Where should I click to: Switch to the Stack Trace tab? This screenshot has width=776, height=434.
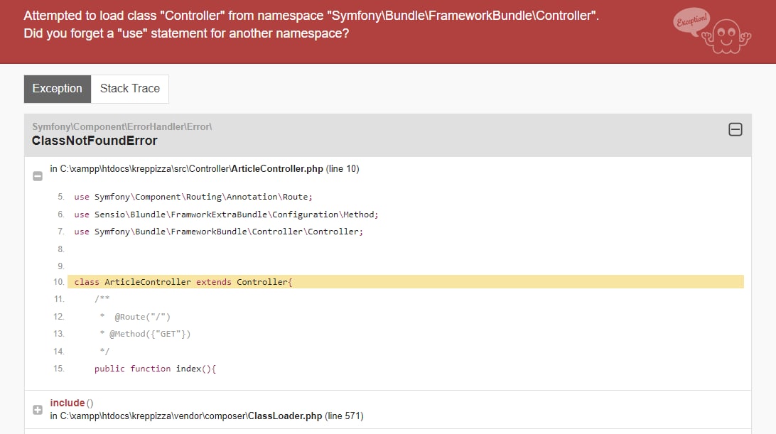(x=129, y=89)
